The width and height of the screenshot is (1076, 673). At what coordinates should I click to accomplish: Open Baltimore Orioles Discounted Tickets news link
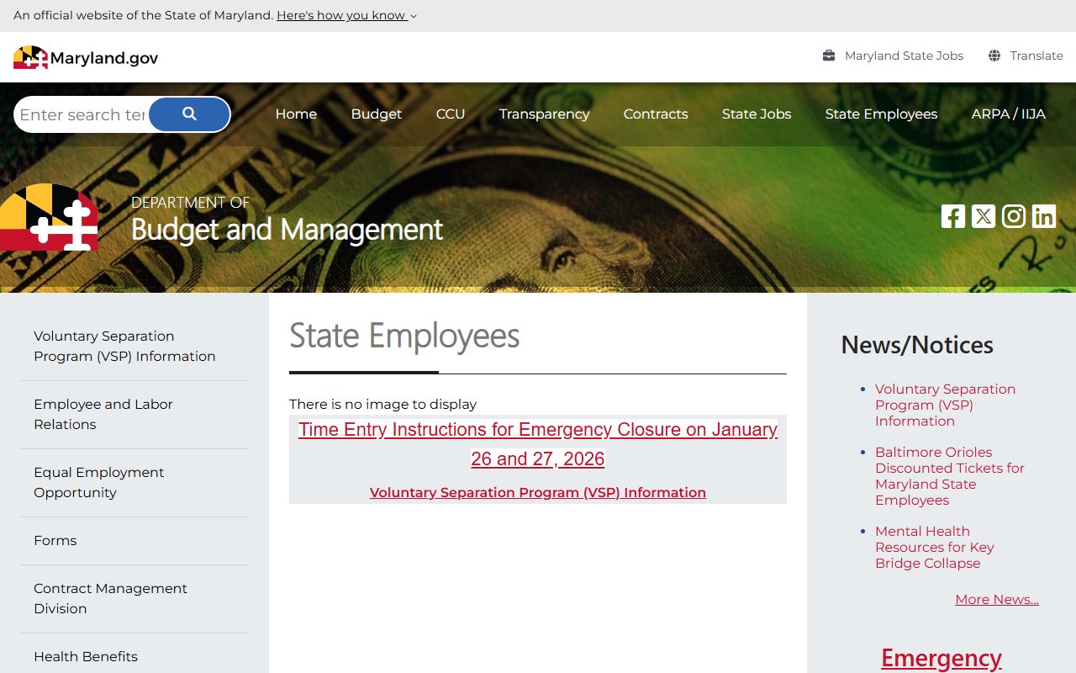tap(950, 476)
